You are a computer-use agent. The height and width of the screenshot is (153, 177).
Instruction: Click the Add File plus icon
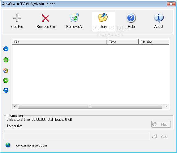point(17,18)
